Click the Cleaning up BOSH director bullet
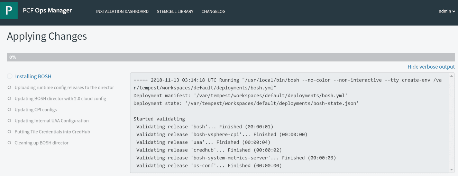 pyautogui.click(x=10, y=143)
